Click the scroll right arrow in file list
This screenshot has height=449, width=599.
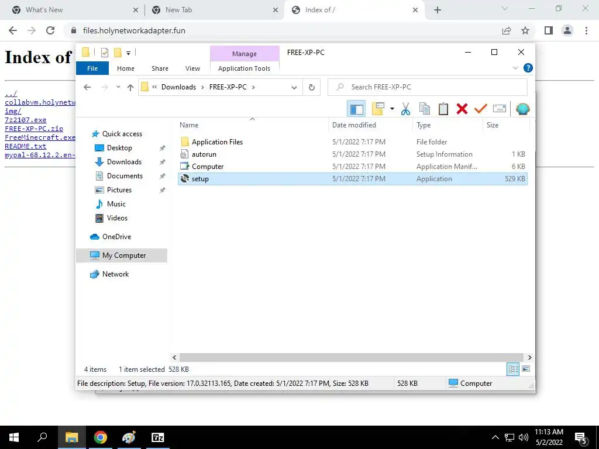click(x=529, y=357)
